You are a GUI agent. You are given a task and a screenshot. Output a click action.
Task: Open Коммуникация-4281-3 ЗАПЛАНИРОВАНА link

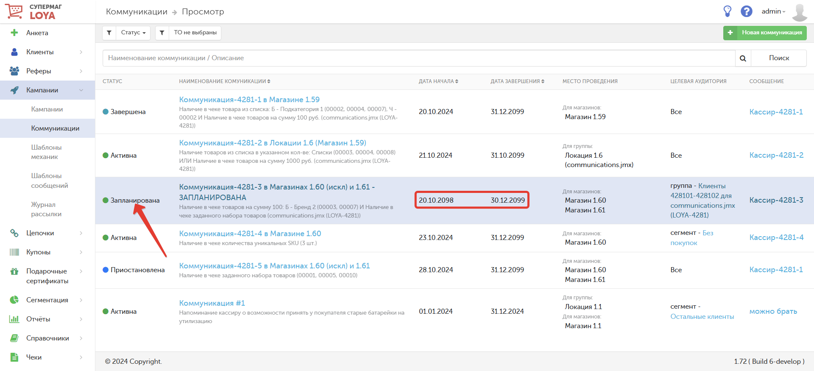pos(277,192)
